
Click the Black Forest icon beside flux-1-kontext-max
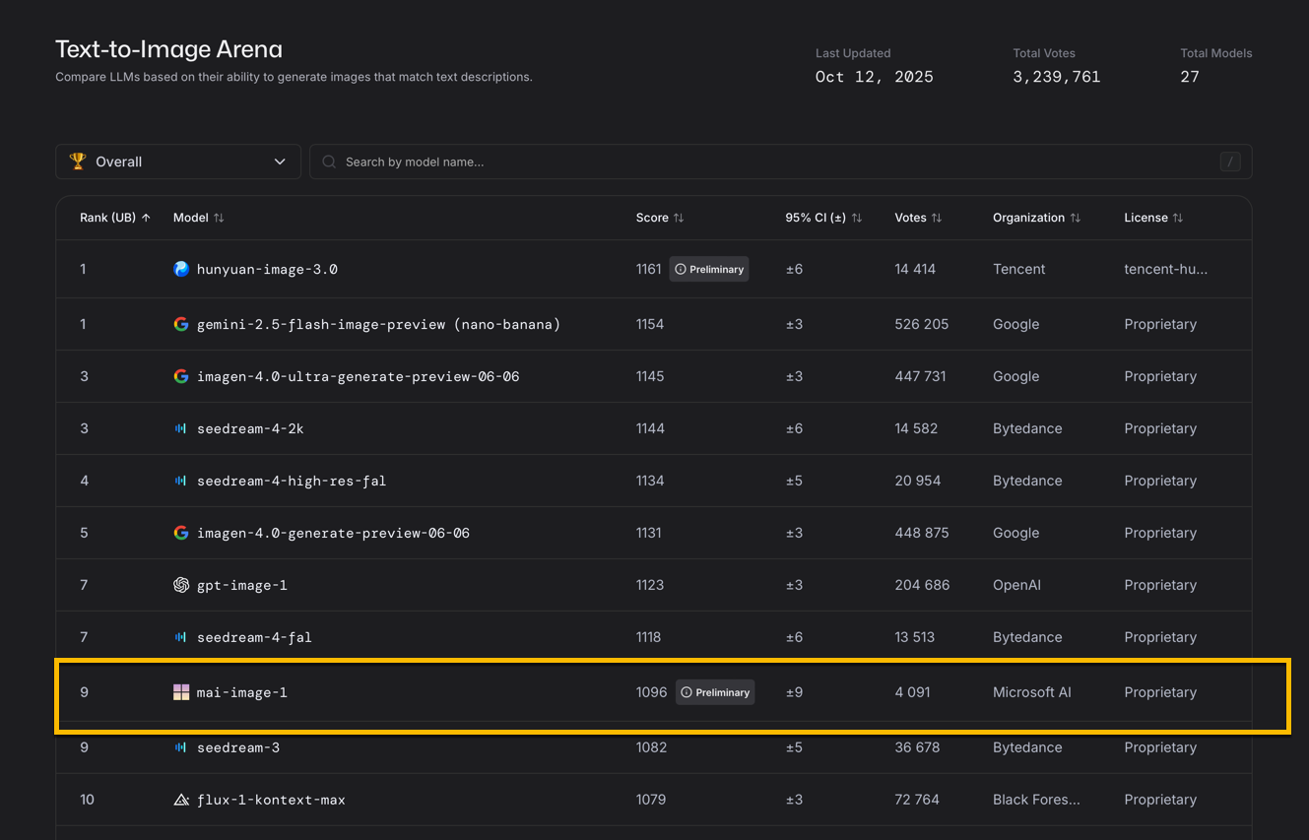pyautogui.click(x=181, y=800)
